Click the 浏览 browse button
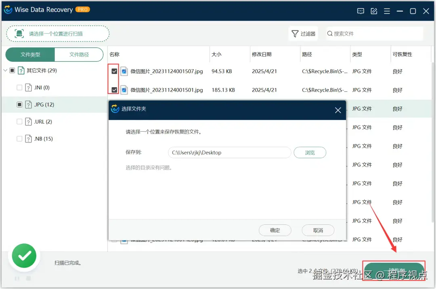Screen dimensions: 436x289 pos(310,153)
